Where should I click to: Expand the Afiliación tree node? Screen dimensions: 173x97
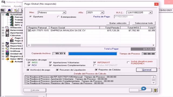(x=3, y=27)
